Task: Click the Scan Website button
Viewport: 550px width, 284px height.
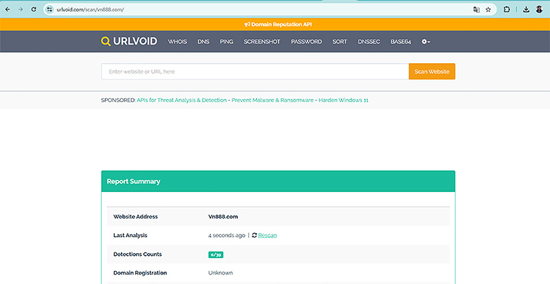Action: [x=432, y=71]
